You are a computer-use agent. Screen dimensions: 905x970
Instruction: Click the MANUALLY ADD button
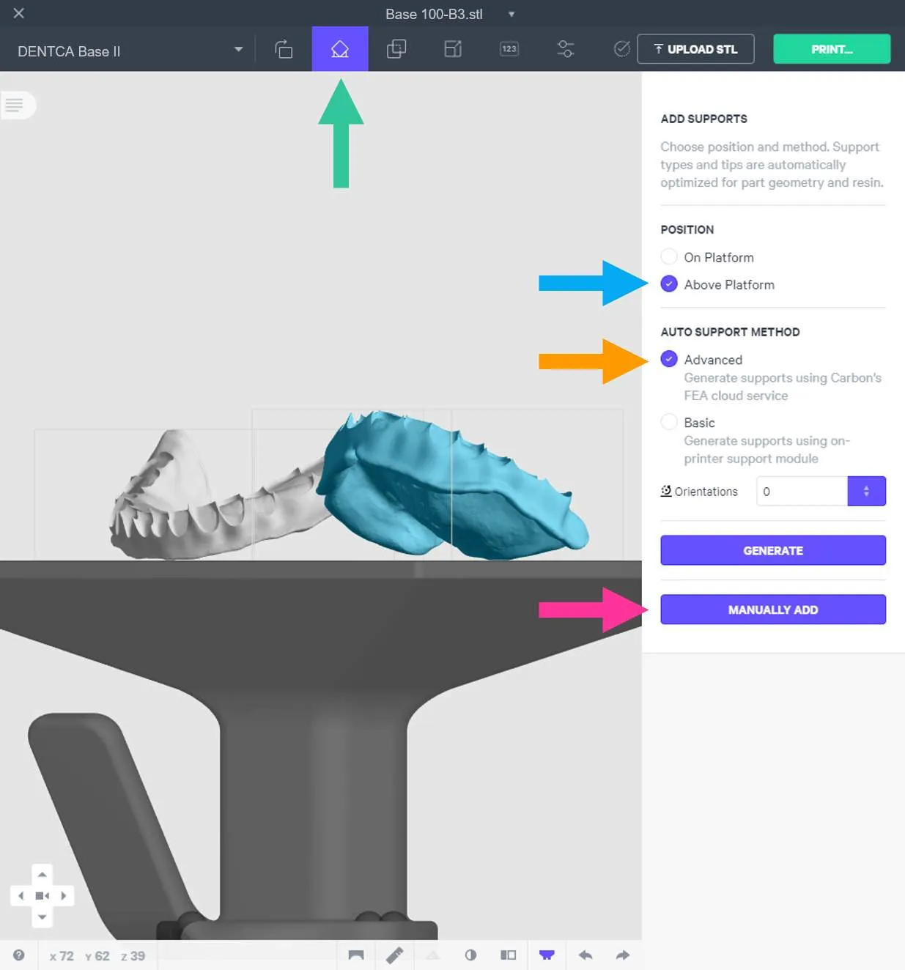click(x=773, y=610)
